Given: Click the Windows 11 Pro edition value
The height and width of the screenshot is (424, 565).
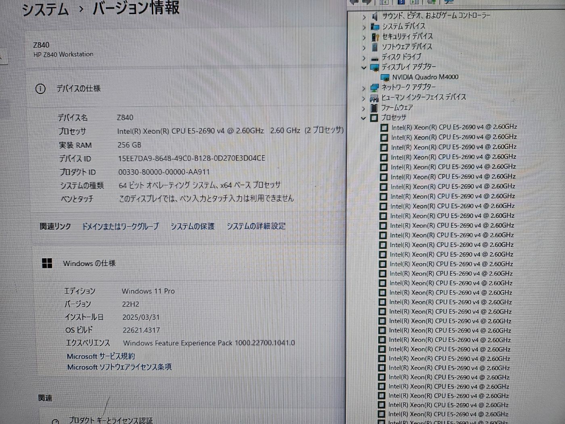Looking at the screenshot, I should 149,291.
